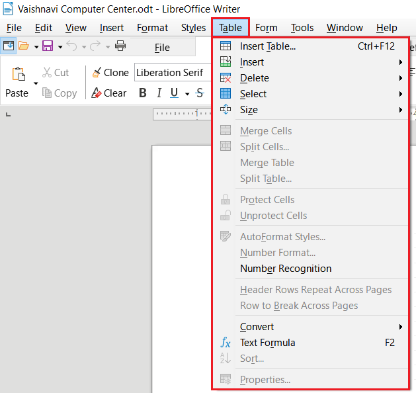Expand the Convert submenu arrow
The image size is (416, 393).
[x=401, y=327]
